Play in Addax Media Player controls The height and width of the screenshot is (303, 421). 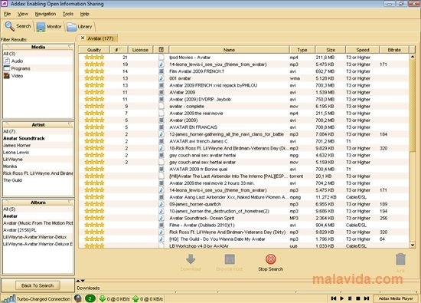pyautogui.click(x=342, y=298)
